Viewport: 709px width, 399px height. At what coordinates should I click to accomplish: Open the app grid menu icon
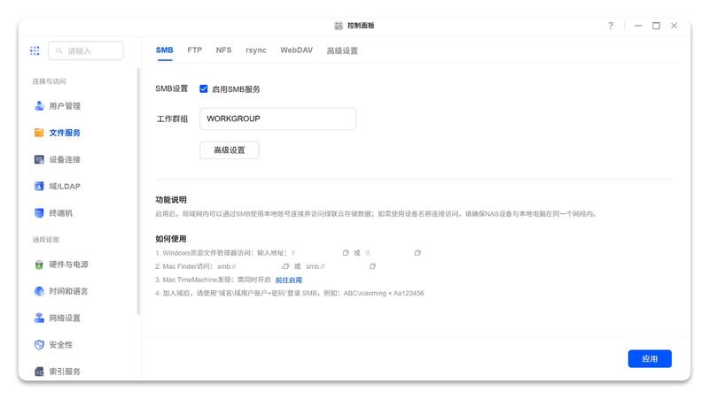35,50
